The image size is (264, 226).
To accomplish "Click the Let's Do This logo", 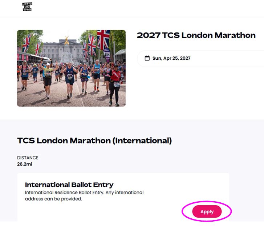I will [x=27, y=7].
